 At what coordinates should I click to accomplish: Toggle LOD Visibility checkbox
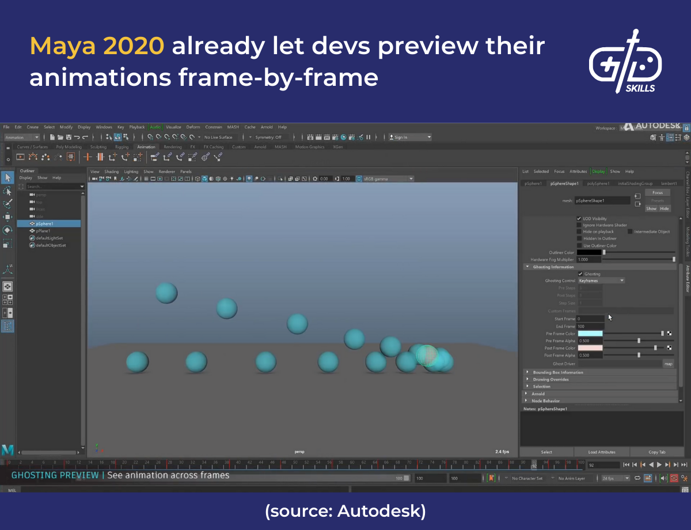579,218
